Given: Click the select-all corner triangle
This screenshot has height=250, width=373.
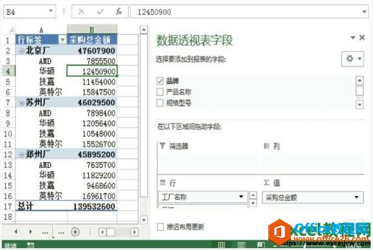Looking at the screenshot, I should (x=11, y=30).
